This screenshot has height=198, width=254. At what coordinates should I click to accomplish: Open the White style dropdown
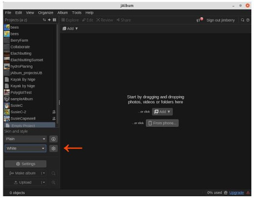(26, 148)
